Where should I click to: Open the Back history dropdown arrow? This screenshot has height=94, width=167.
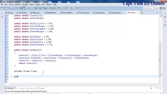[83, 8]
